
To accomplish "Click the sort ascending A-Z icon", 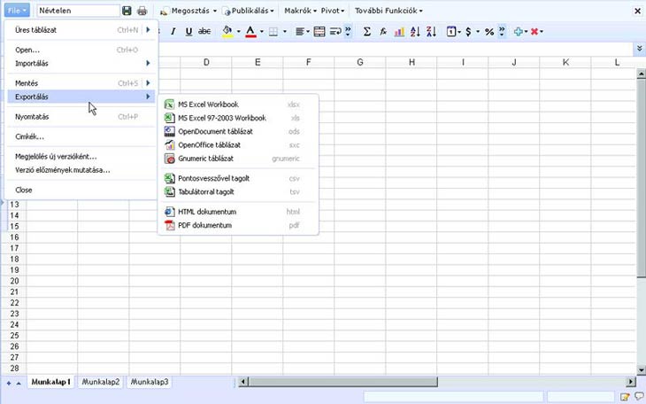I will pyautogui.click(x=415, y=32).
